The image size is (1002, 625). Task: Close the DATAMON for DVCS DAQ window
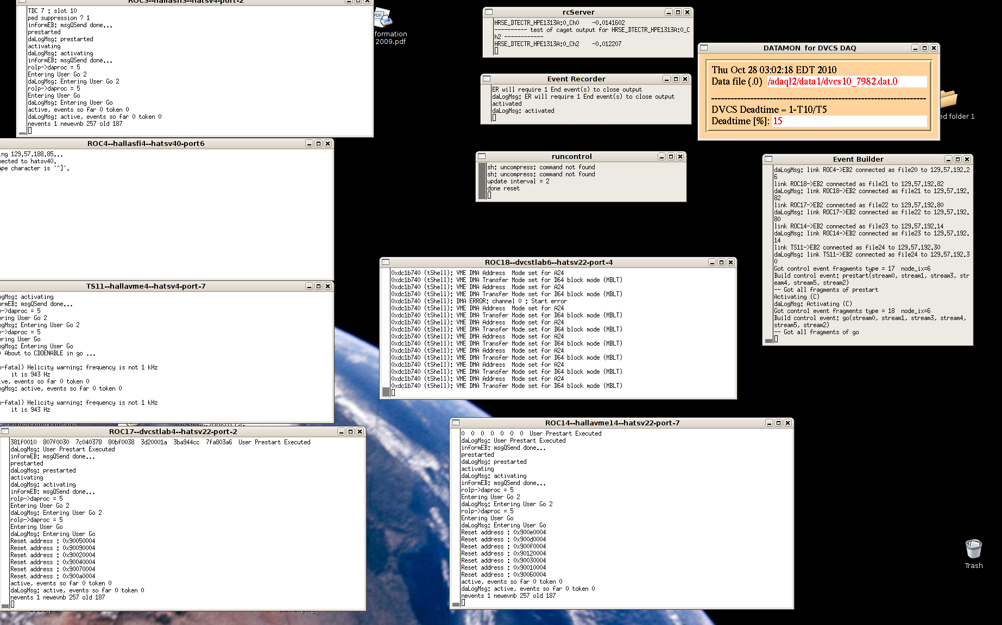click(934, 48)
